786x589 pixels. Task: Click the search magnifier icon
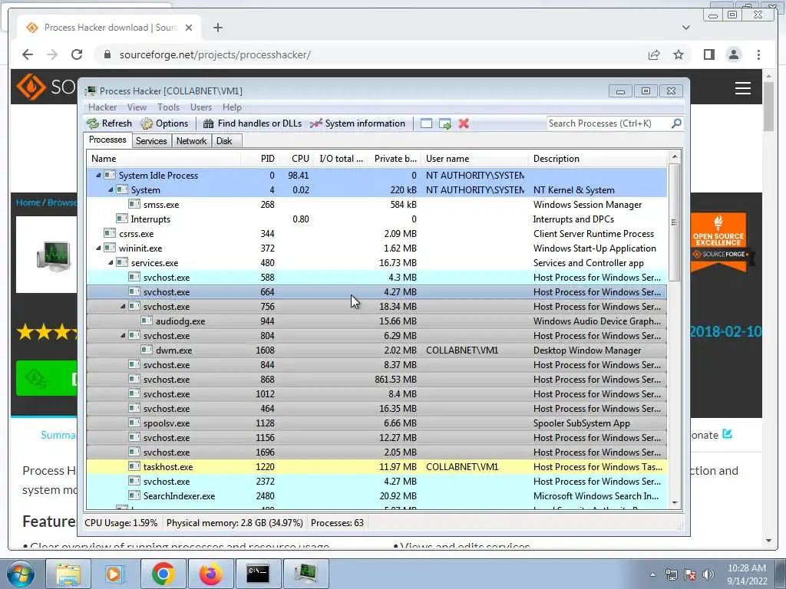coord(676,123)
